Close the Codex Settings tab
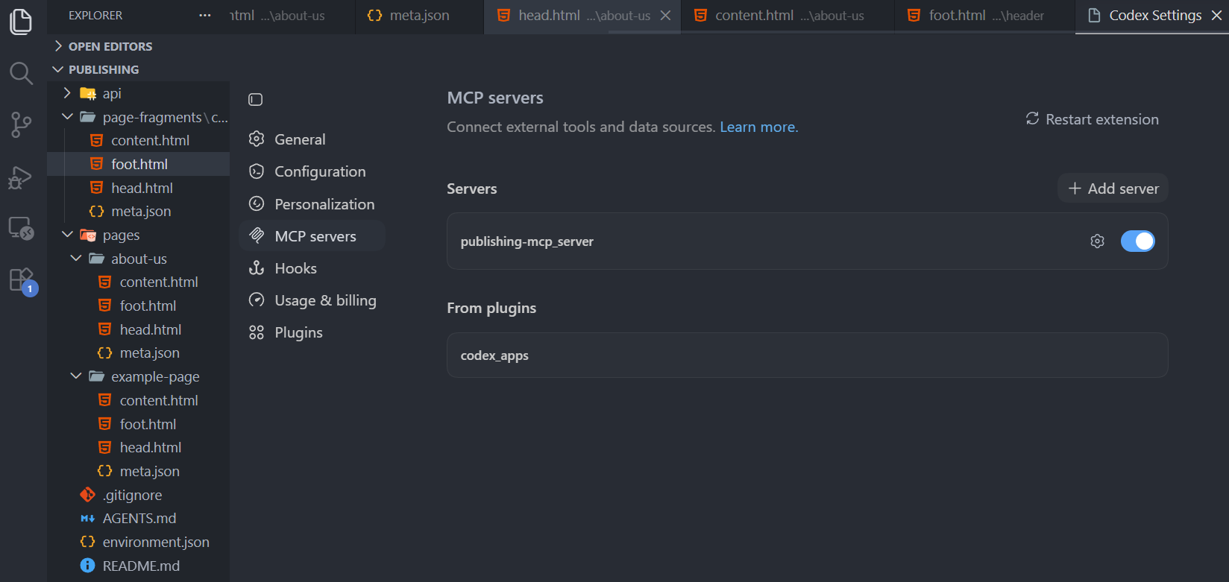Screen dimensions: 1229x582 1216,16
